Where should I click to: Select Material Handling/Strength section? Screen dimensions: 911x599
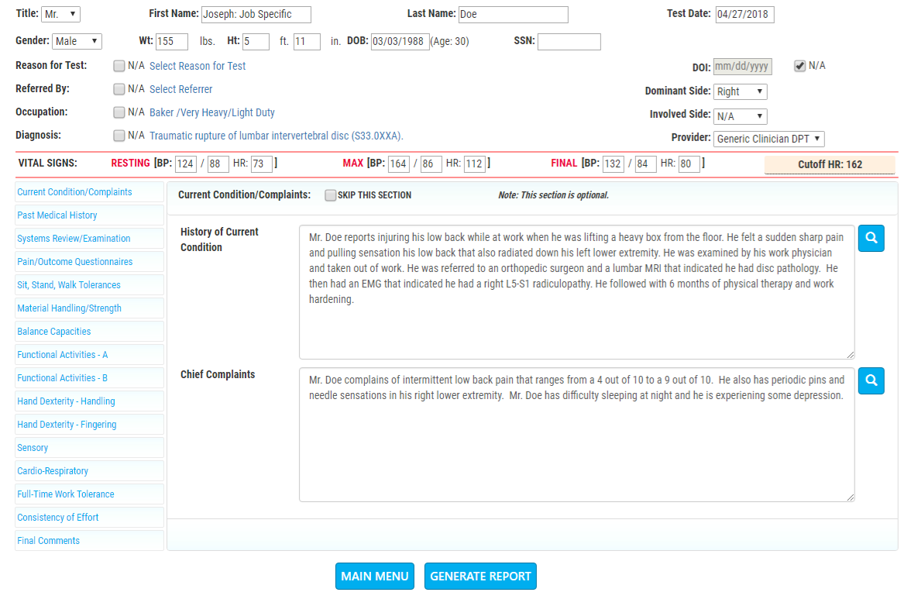tap(89, 308)
